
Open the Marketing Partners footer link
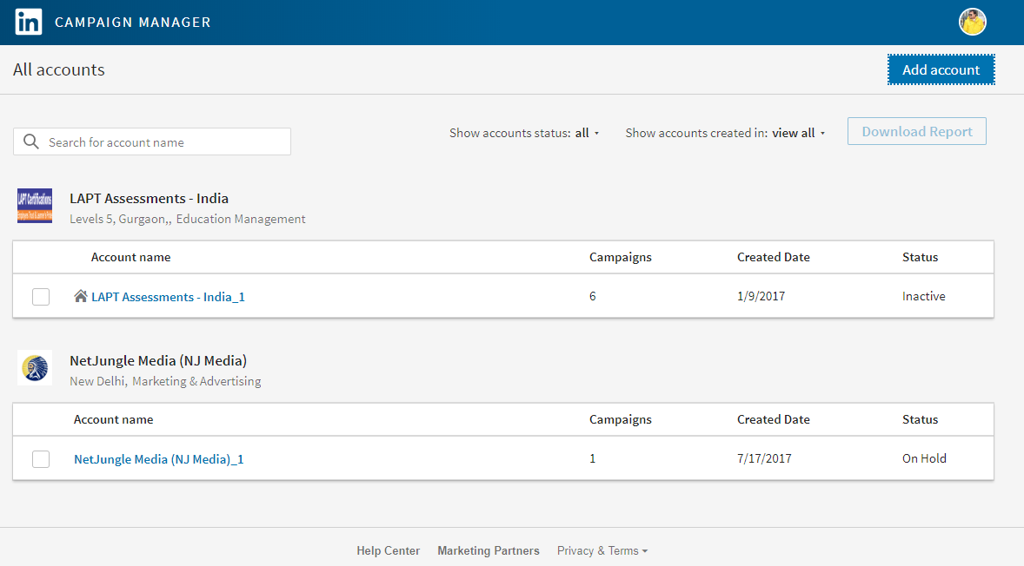pyautogui.click(x=489, y=551)
